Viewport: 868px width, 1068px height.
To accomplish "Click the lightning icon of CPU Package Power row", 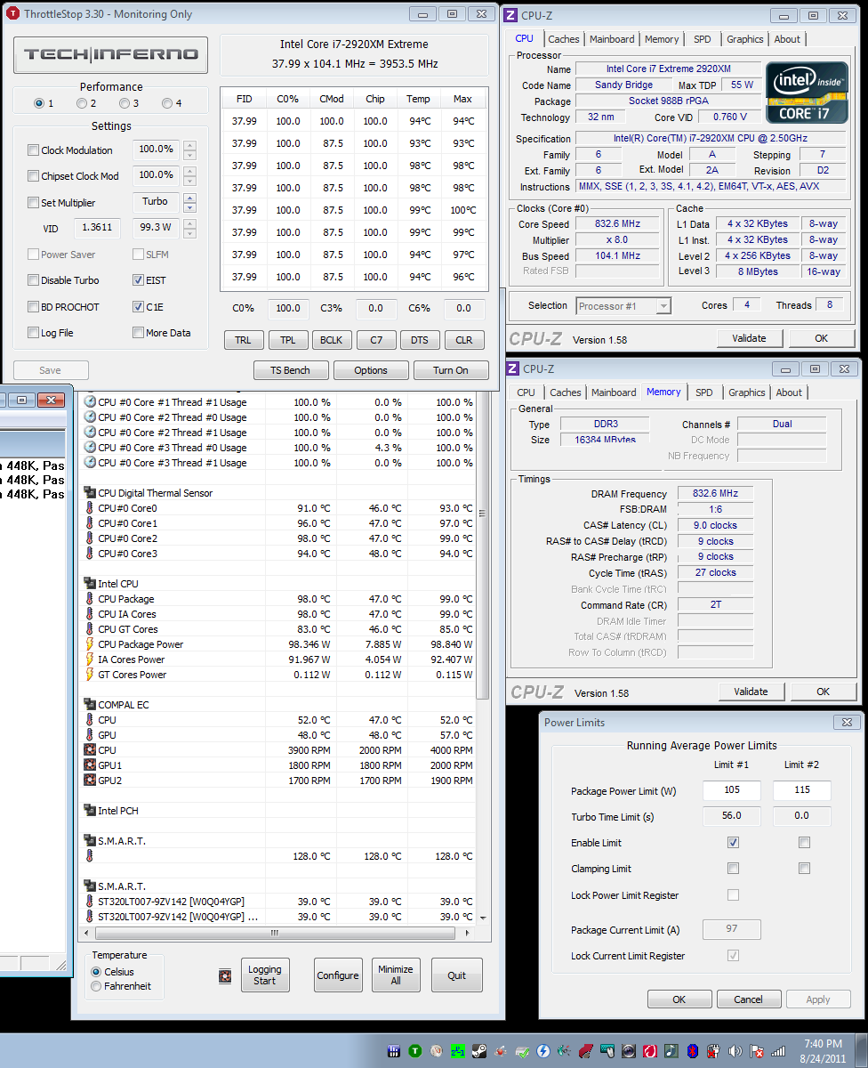I will 90,644.
